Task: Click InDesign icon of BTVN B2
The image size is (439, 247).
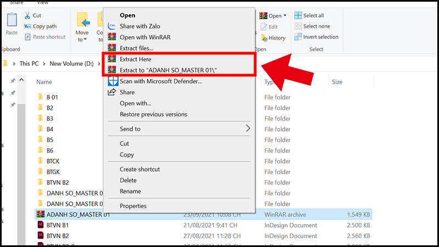Action: pos(41,235)
